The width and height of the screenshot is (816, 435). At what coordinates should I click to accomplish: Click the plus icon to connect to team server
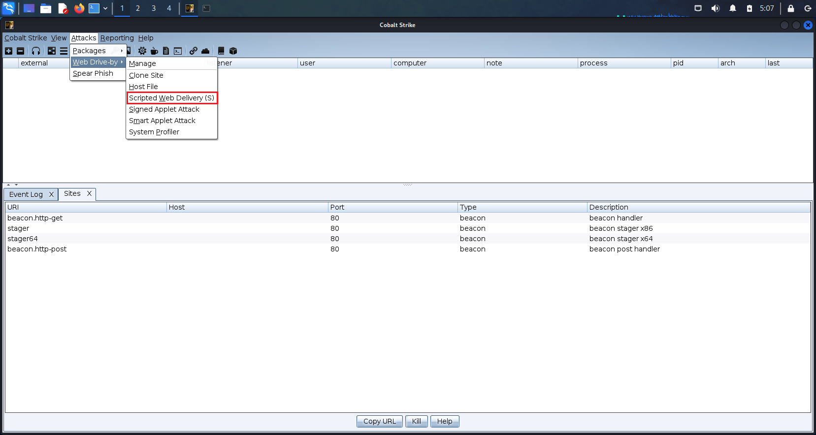(x=8, y=51)
